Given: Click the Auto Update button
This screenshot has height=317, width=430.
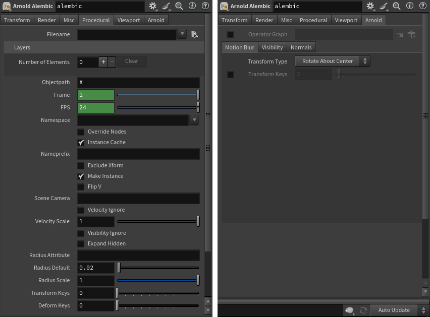Looking at the screenshot, I should [x=394, y=310].
